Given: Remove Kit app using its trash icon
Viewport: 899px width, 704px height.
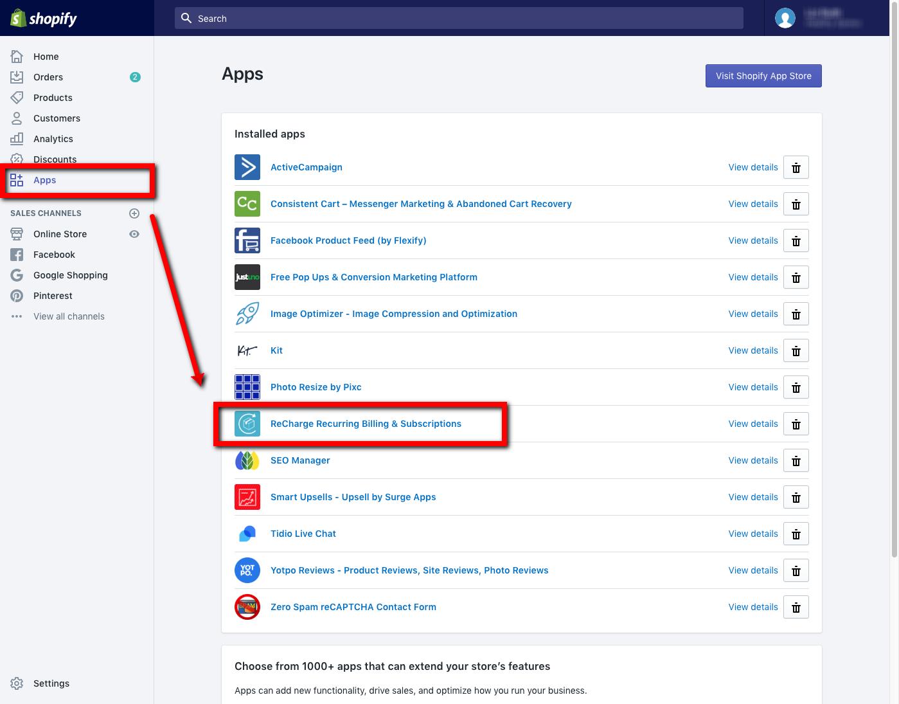Looking at the screenshot, I should tap(796, 351).
